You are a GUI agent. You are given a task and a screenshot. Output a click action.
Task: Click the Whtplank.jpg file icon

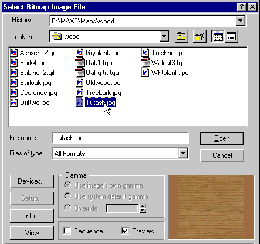coord(146,73)
